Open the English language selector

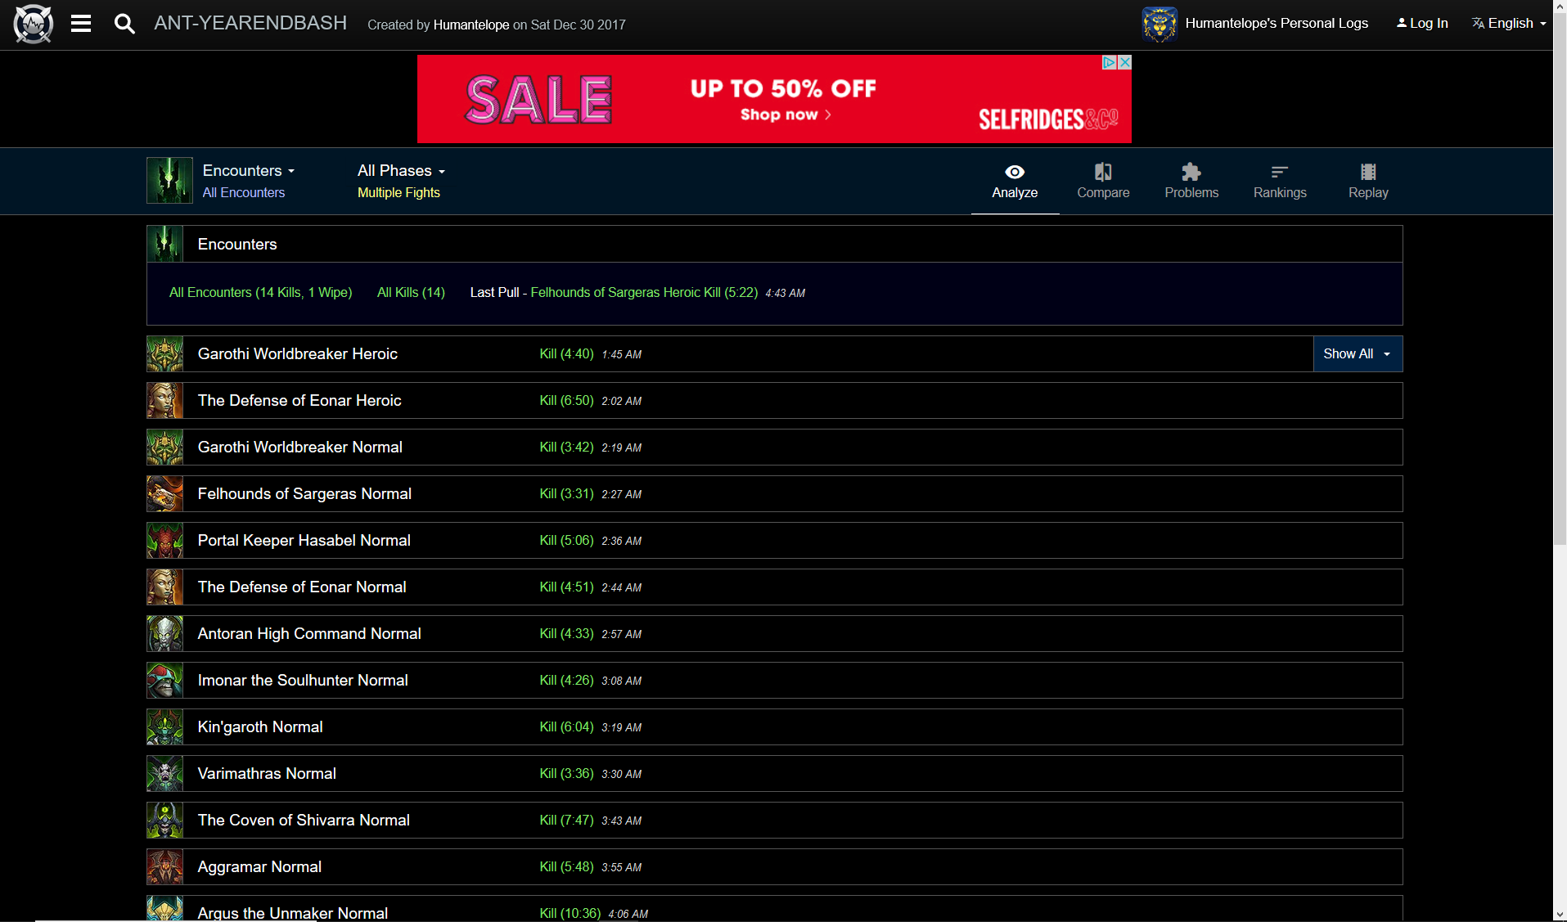pos(1509,24)
